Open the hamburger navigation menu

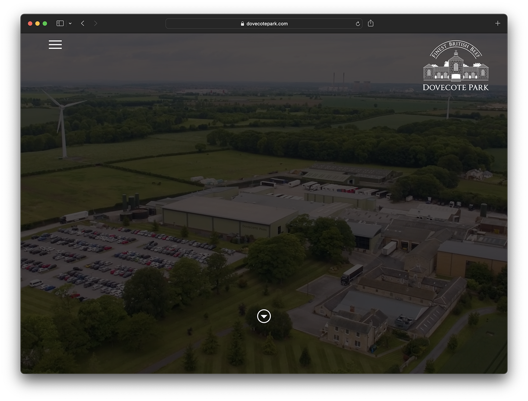coord(55,44)
